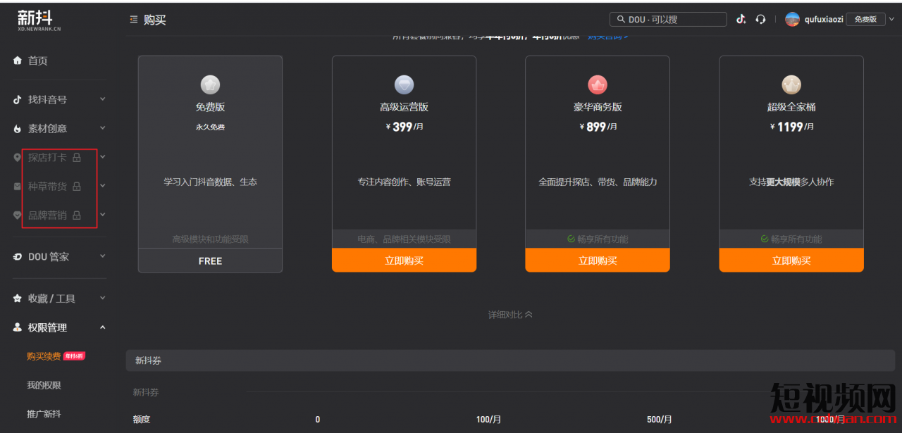Open the customer service headset icon
This screenshot has height=433, width=902.
pos(760,19)
